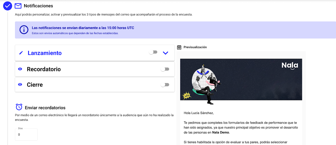Enable the Lanzamiento notification toggle
The image size is (336, 145).
153,52
